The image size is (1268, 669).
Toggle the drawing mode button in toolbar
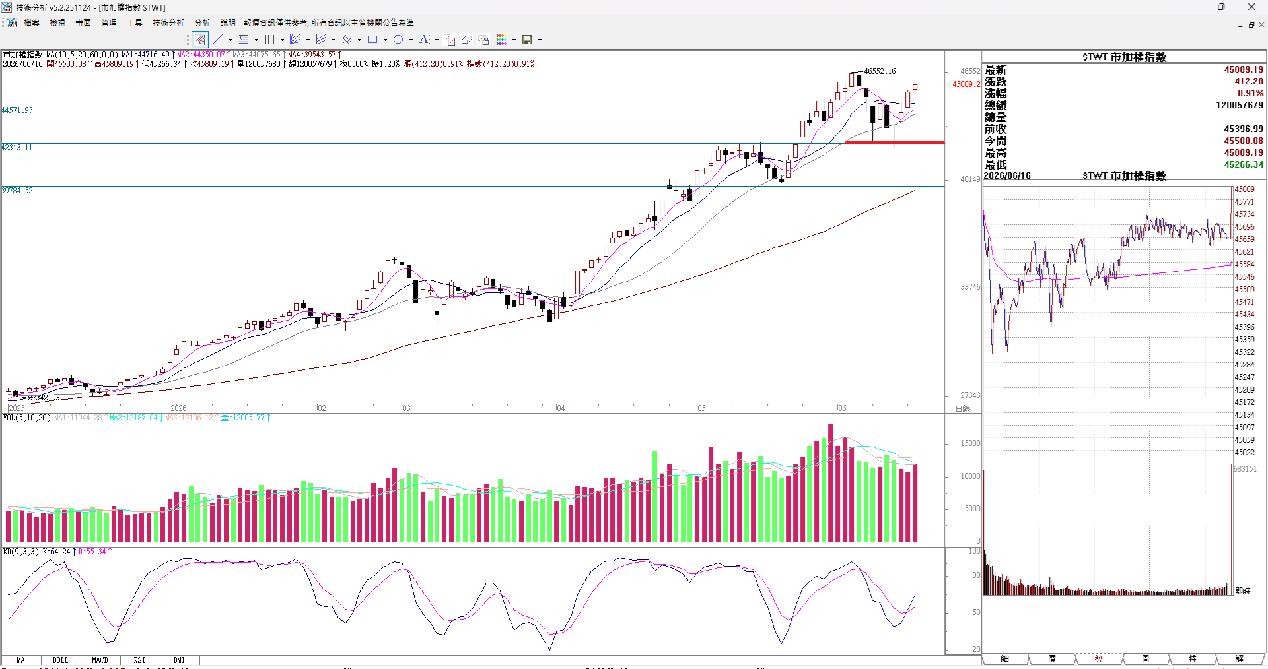(x=200, y=40)
